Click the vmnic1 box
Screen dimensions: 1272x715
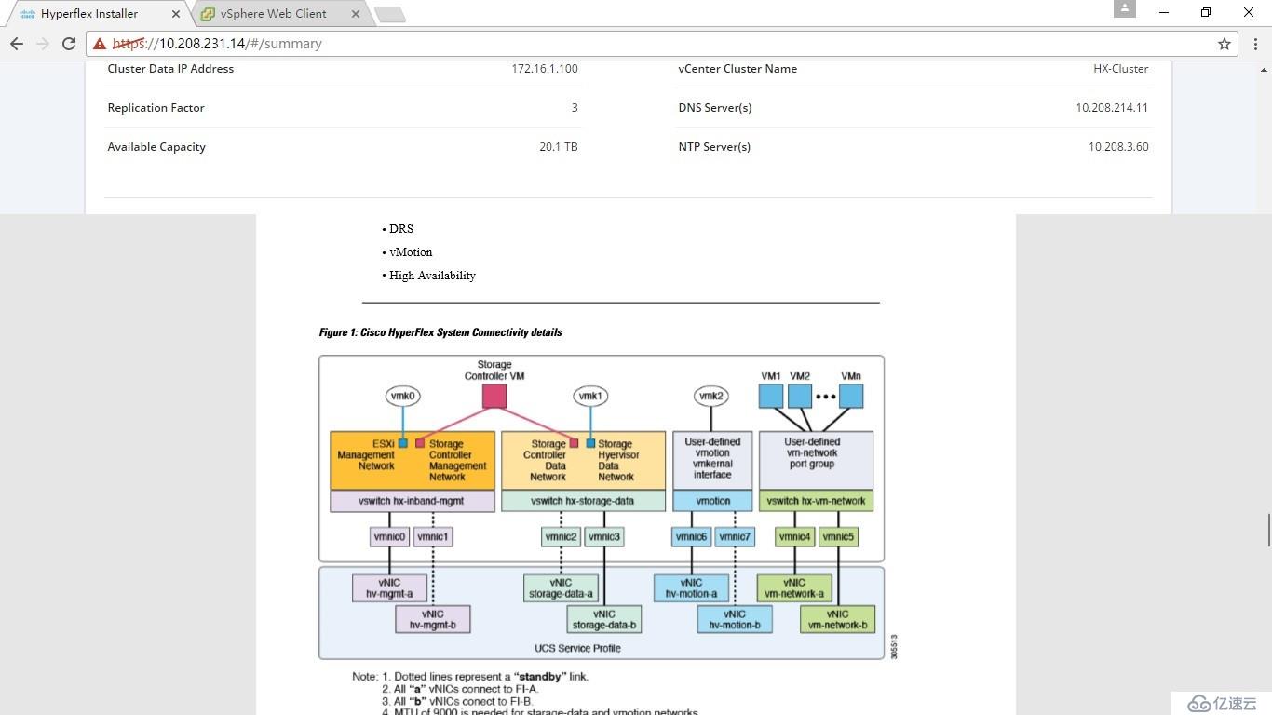pos(433,536)
